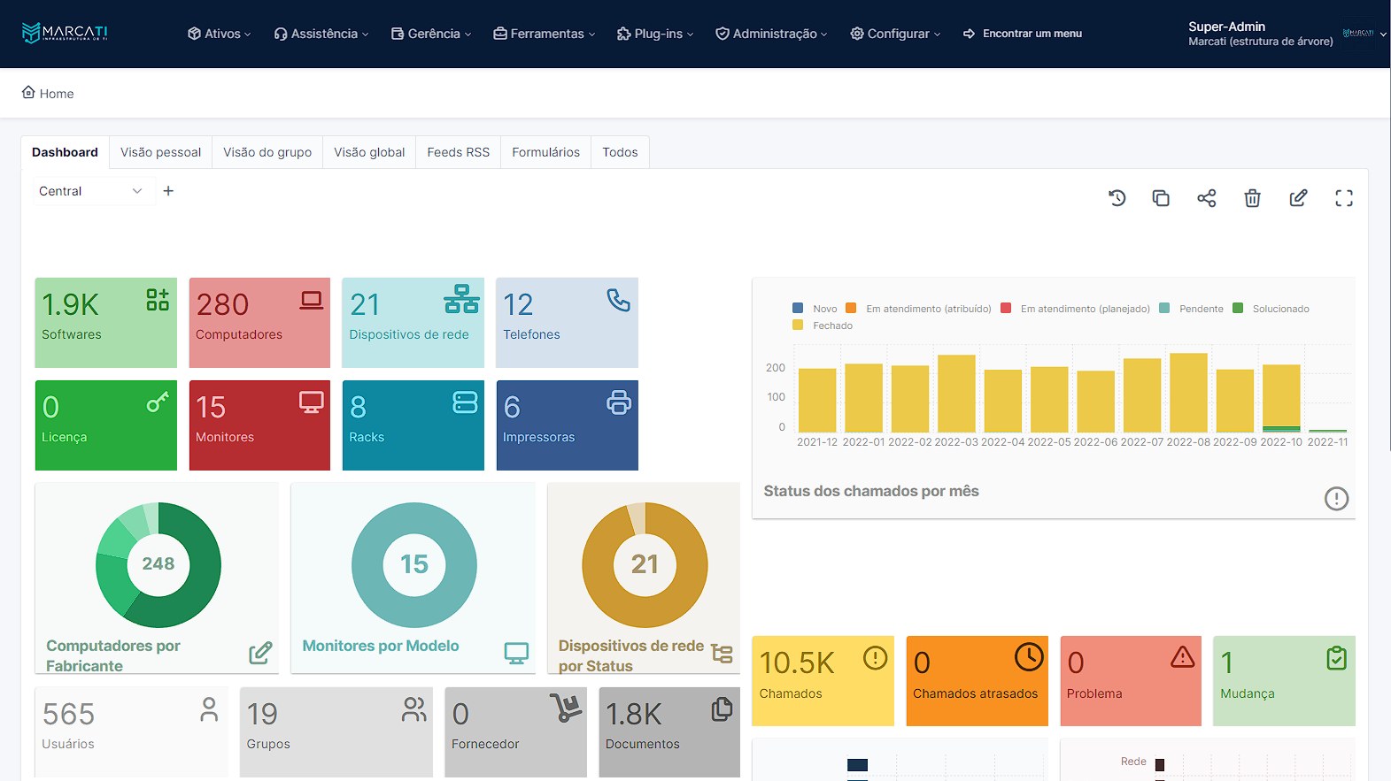Open the Central dashboard dropdown
This screenshot has width=1391, height=781.
(90, 191)
